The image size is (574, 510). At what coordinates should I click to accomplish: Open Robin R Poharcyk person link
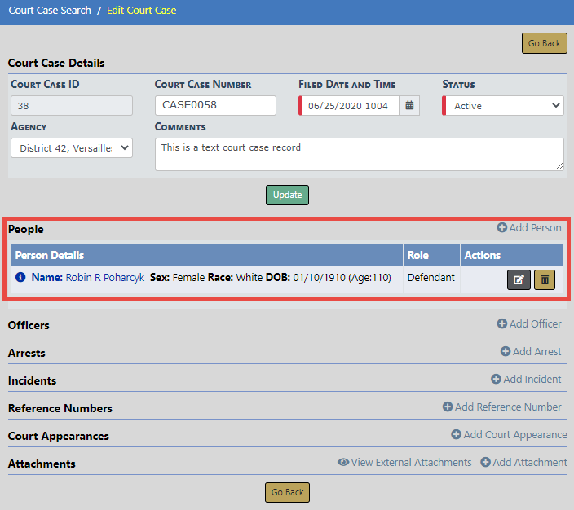point(105,278)
